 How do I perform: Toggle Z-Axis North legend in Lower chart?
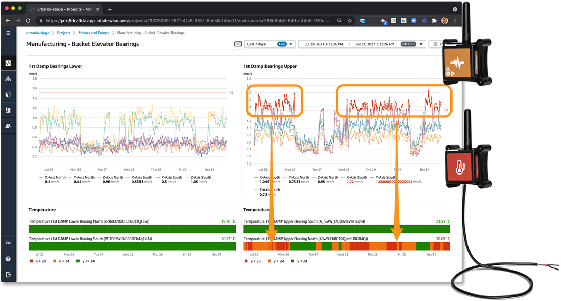click(110, 177)
